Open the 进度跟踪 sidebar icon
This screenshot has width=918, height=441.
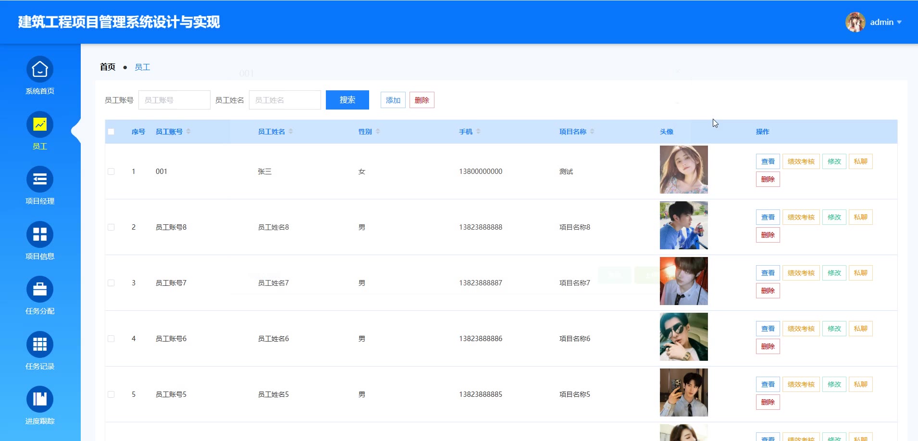tap(40, 400)
